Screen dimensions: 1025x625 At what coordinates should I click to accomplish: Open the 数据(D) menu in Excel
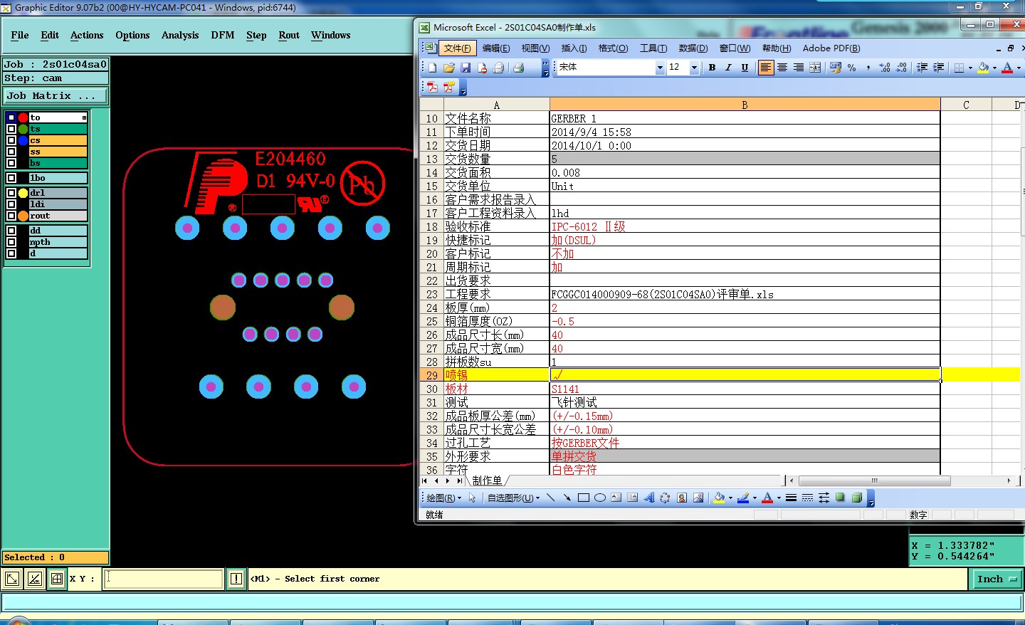693,48
